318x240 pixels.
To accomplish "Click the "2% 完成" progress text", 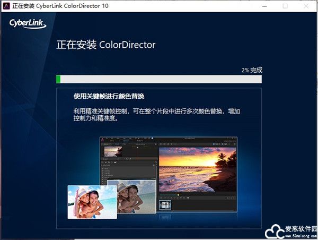I will (x=252, y=70).
